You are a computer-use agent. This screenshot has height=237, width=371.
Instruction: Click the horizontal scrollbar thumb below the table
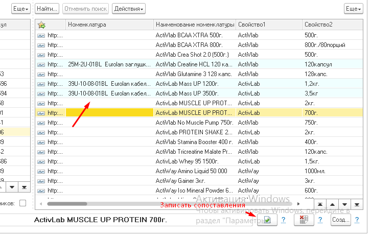(66, 203)
